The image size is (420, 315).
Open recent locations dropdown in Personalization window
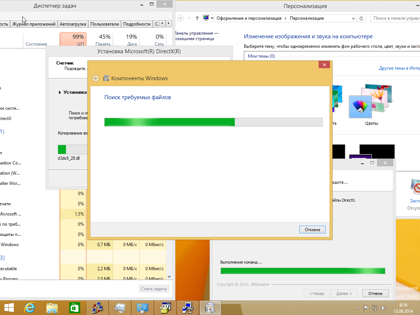point(189,18)
